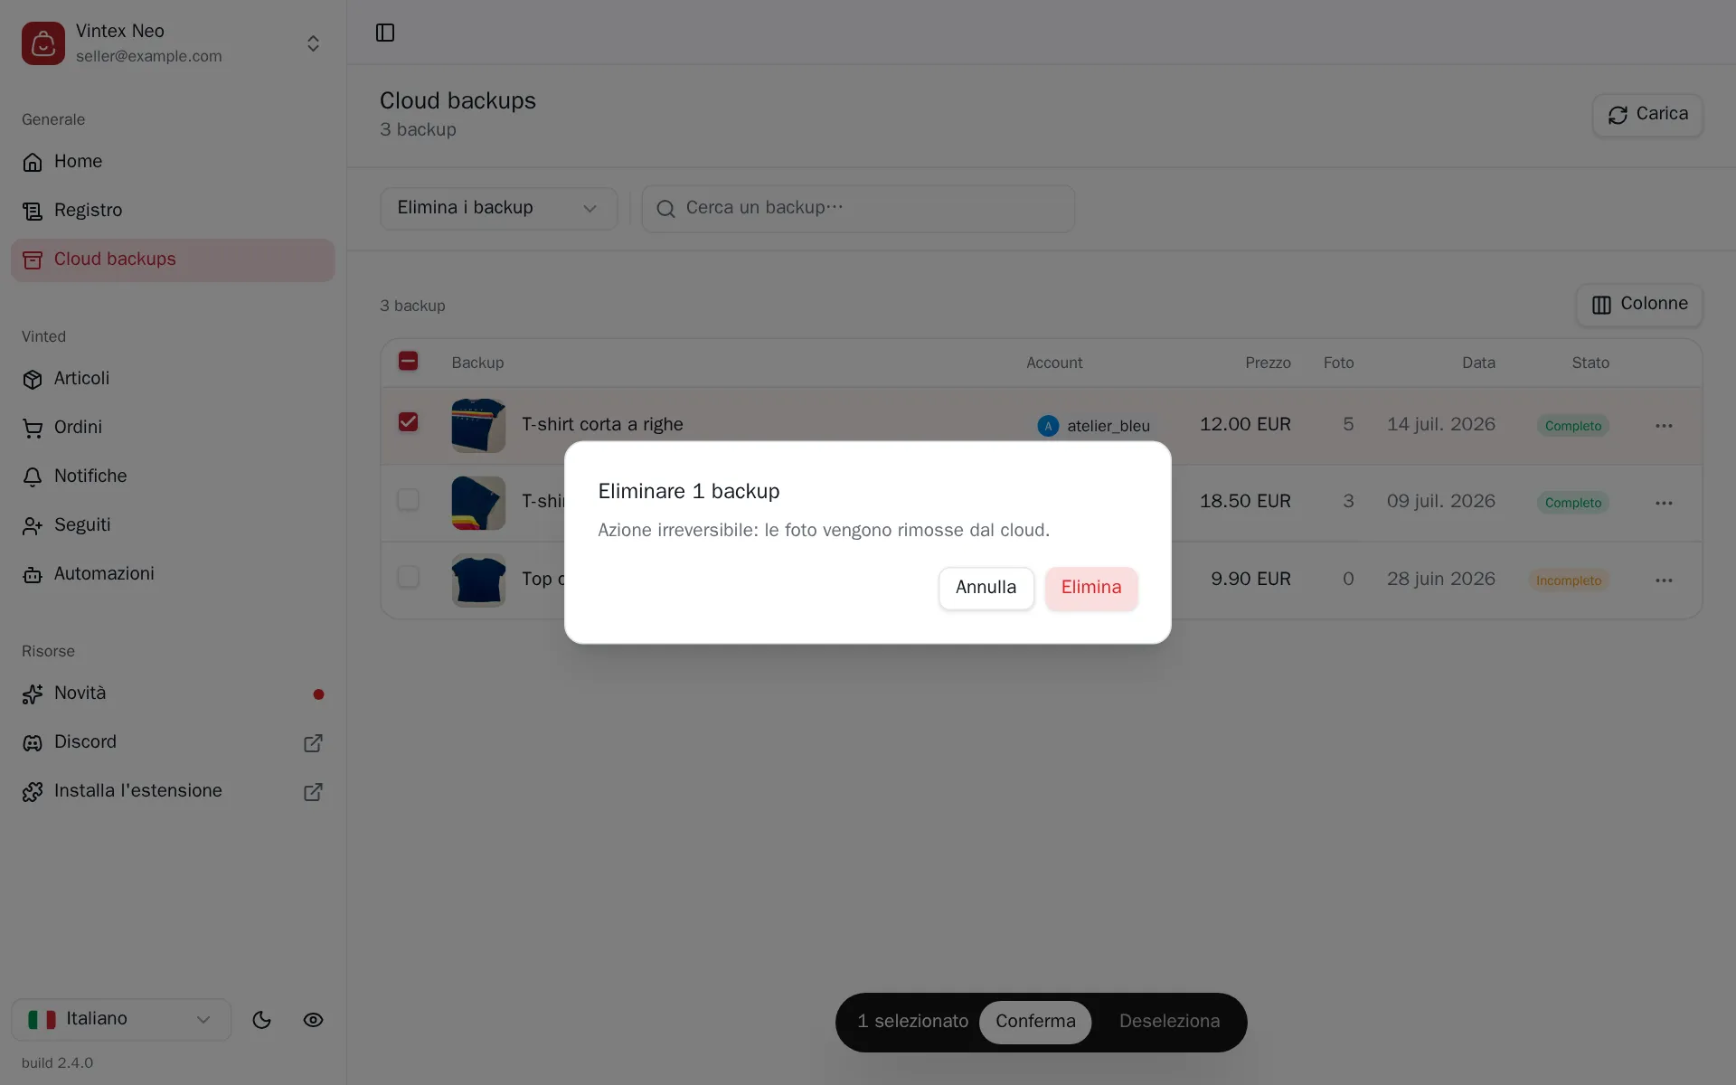The image size is (1736, 1085).
Task: Click the Home house icon
Action: point(33,162)
